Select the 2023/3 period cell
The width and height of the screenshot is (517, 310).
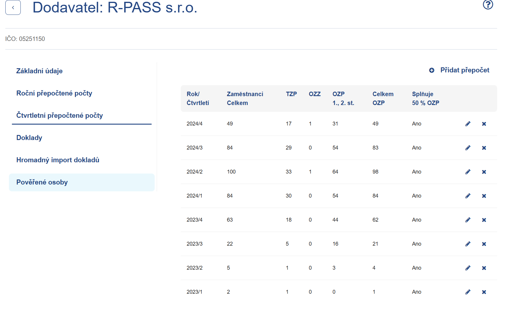point(194,244)
